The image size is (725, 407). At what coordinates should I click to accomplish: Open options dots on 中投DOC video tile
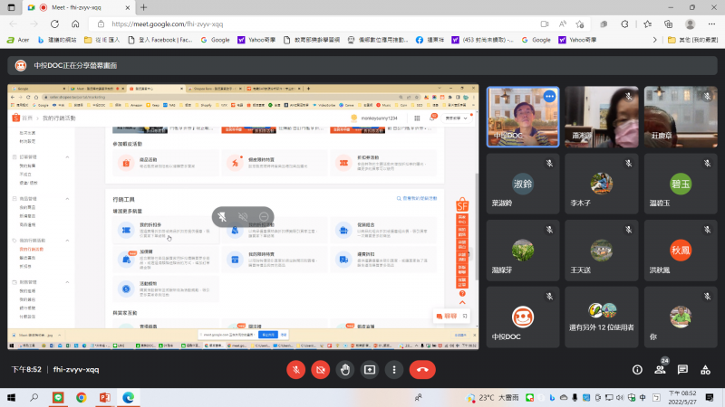pos(549,97)
